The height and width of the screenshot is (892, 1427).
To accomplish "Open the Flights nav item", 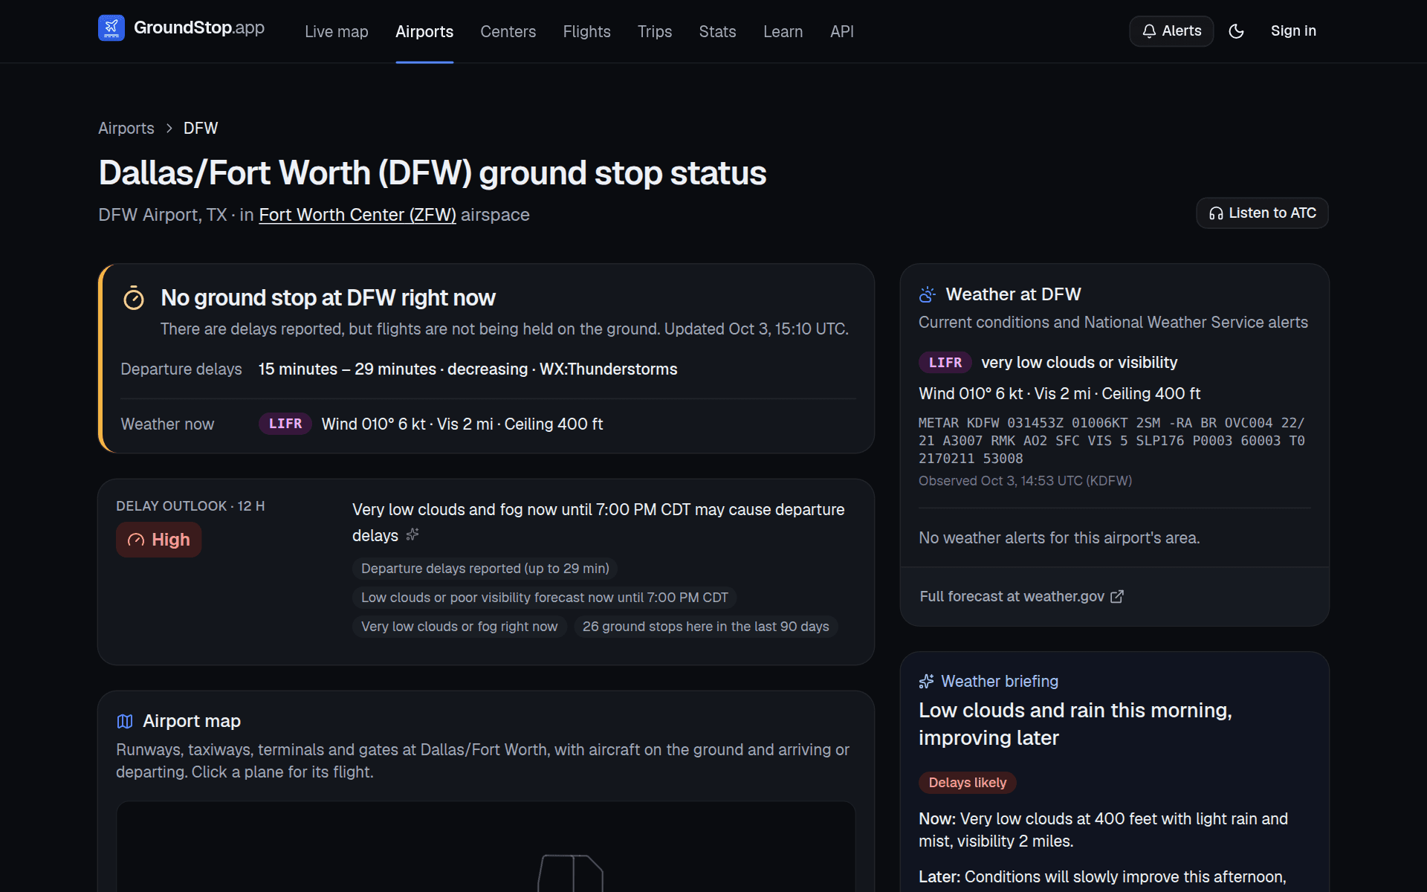I will [586, 32].
